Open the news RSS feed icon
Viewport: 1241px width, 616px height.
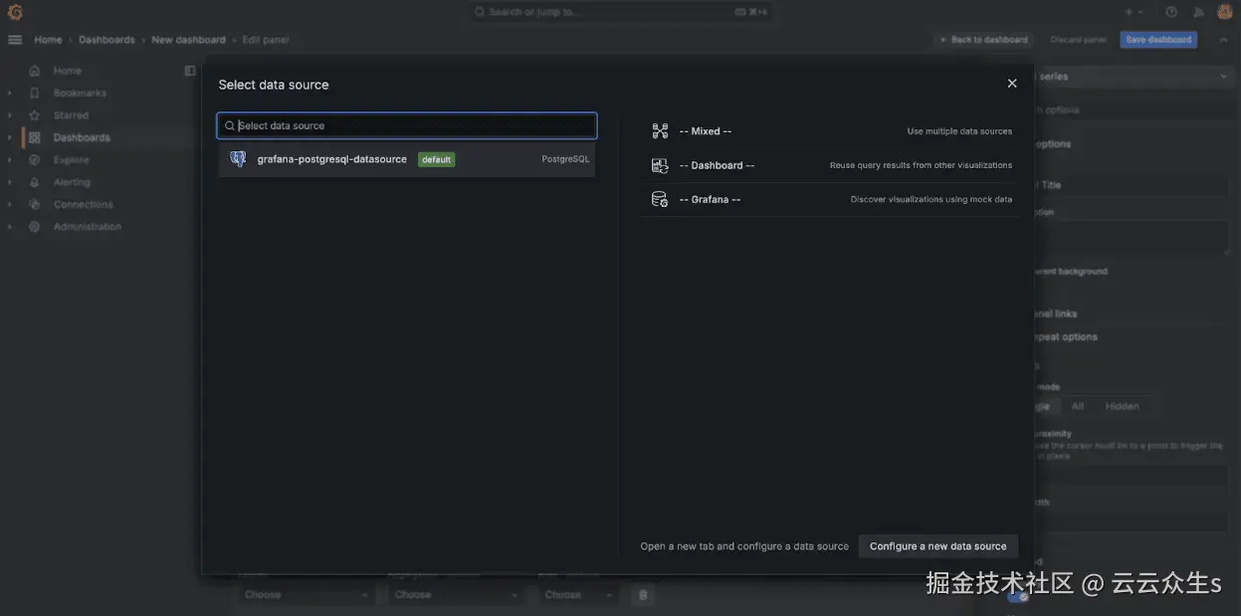coord(1198,12)
